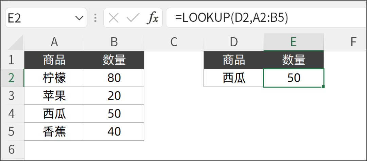Click the cancel X icon in formula bar

113,18
